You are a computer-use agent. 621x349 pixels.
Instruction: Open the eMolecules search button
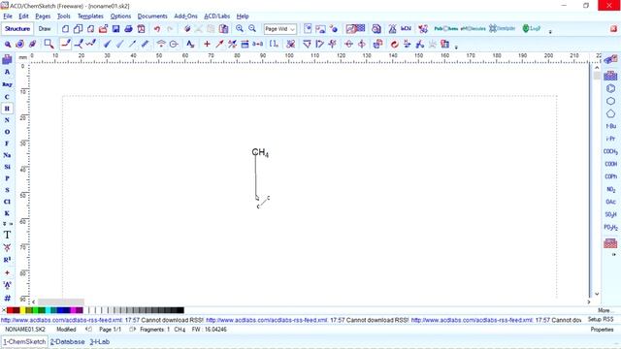[x=473, y=28]
